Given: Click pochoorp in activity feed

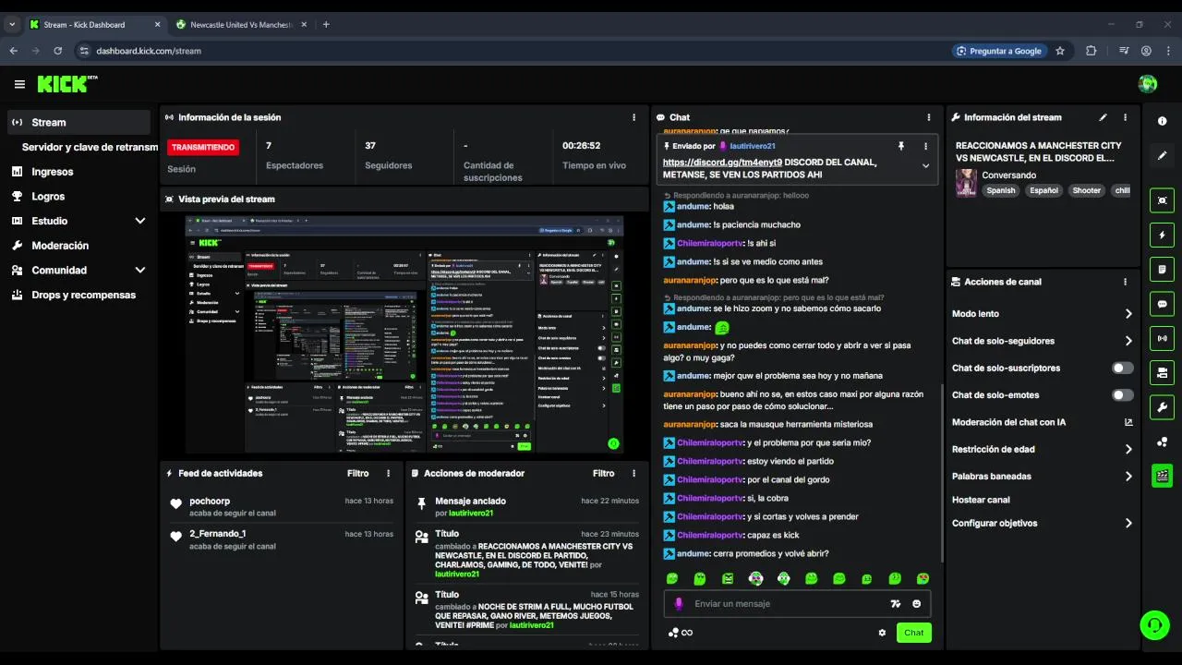Looking at the screenshot, I should [210, 502].
